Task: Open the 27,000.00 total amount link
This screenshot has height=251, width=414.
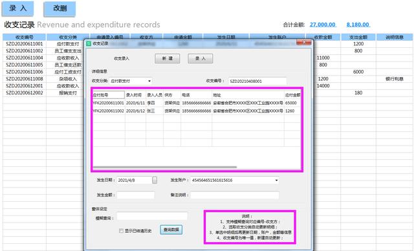Action: coord(322,25)
